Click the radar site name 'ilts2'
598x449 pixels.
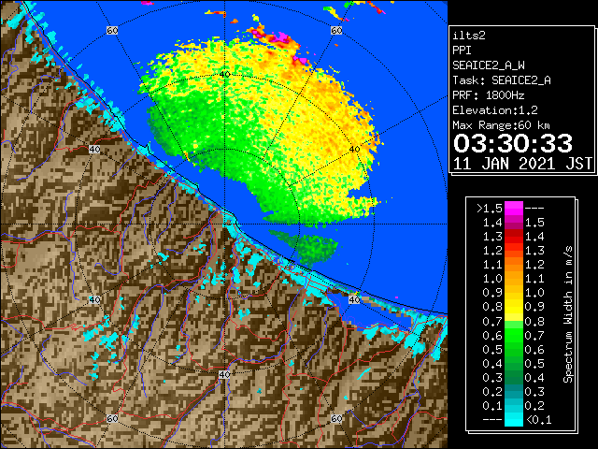point(469,36)
